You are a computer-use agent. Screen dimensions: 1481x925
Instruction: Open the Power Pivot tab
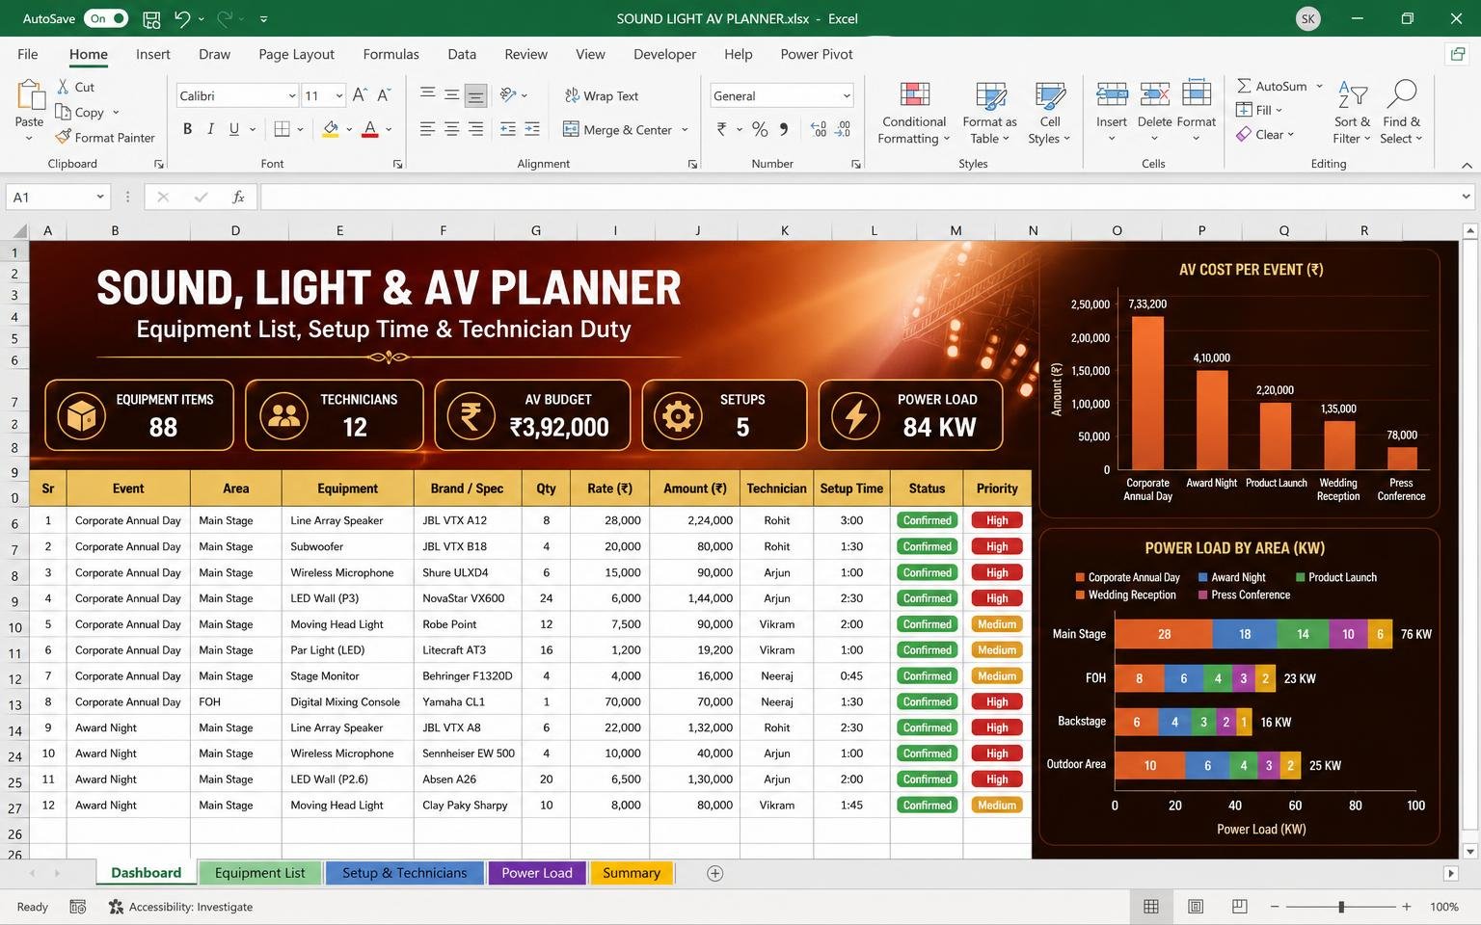817,54
